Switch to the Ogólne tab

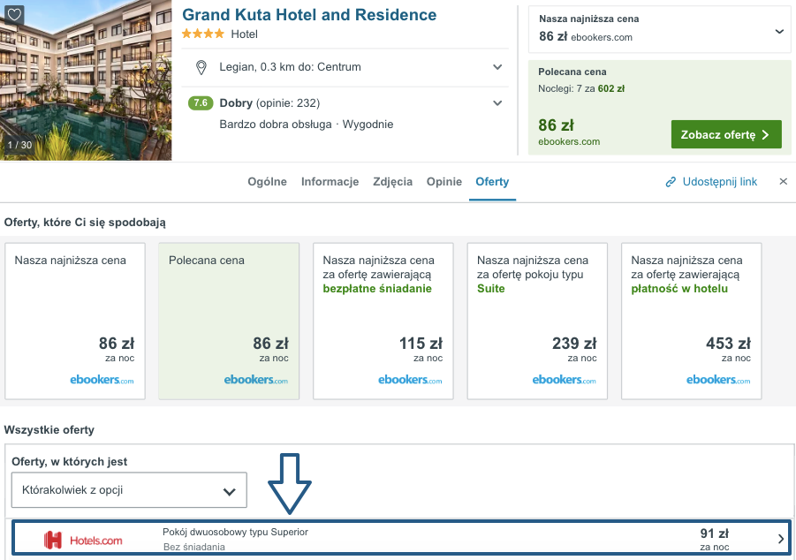tap(267, 182)
